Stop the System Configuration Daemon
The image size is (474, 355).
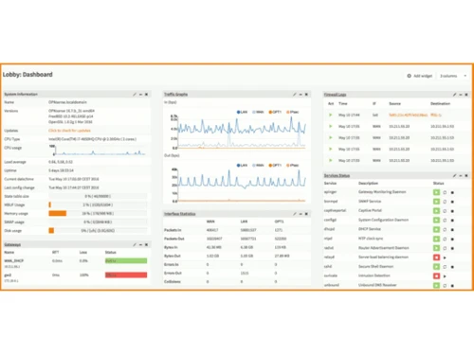pos(452,221)
